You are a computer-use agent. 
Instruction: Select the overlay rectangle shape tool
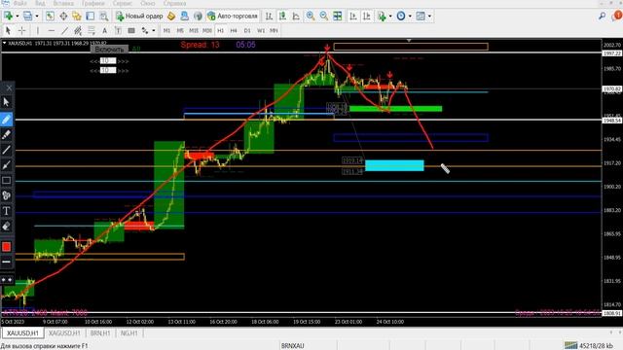[7, 181]
